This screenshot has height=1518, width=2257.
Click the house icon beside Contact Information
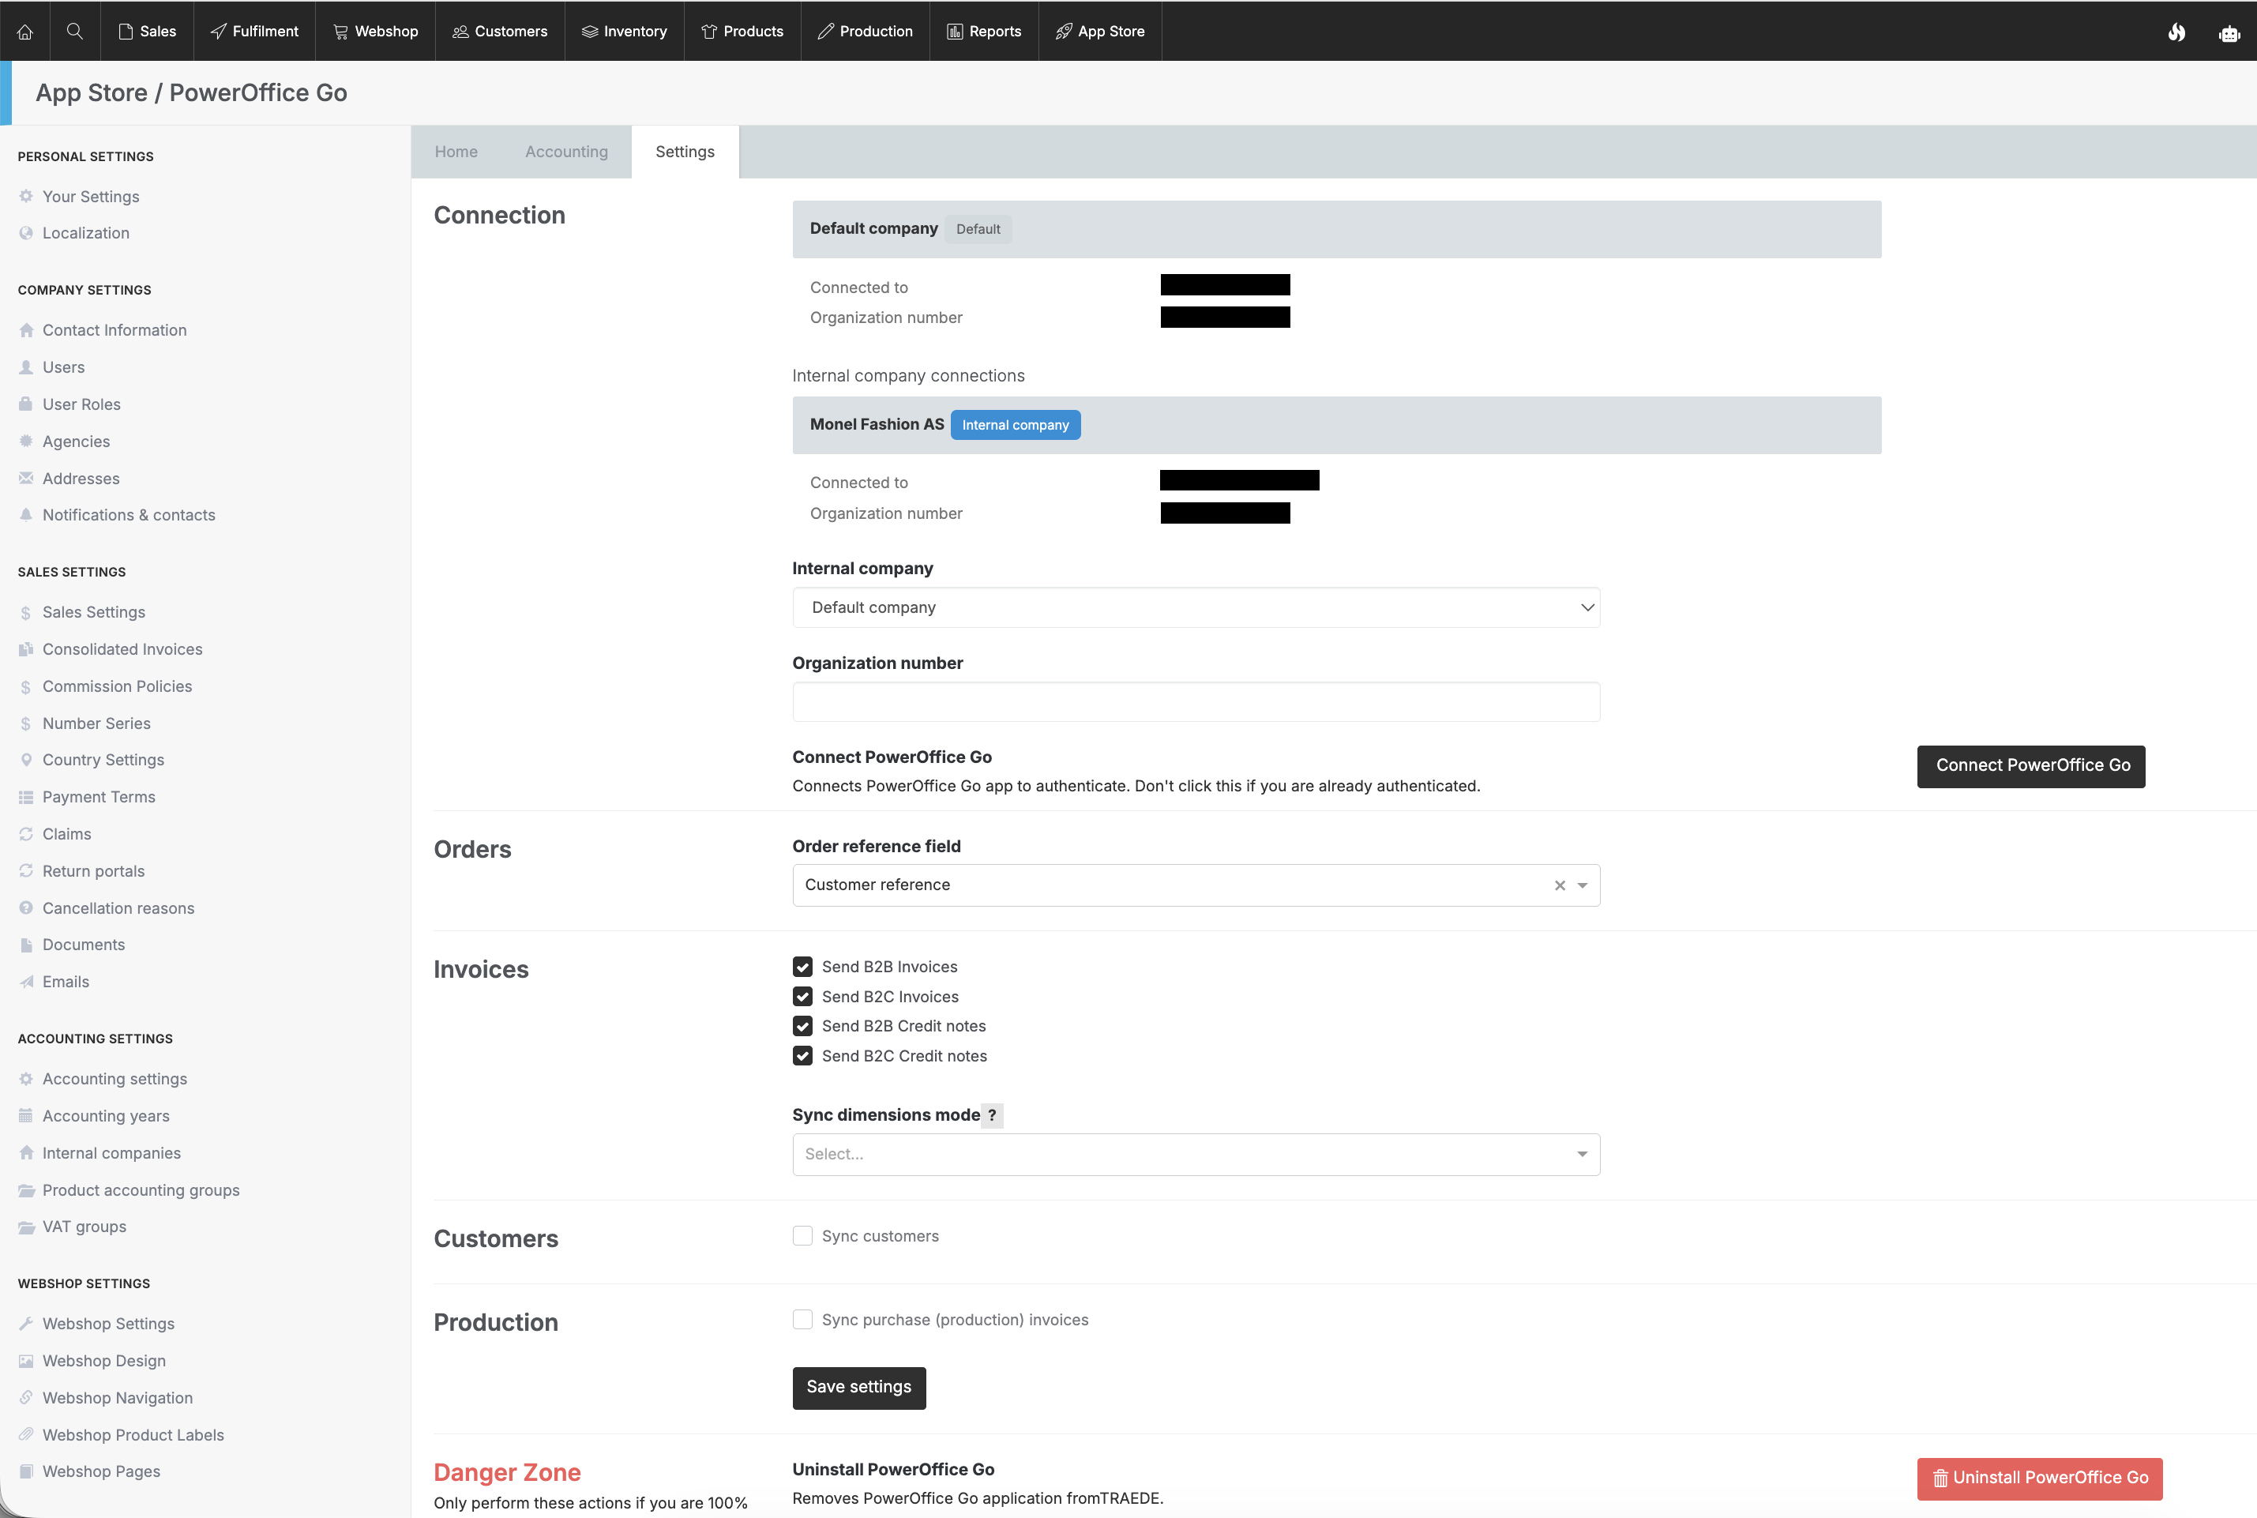(x=26, y=330)
